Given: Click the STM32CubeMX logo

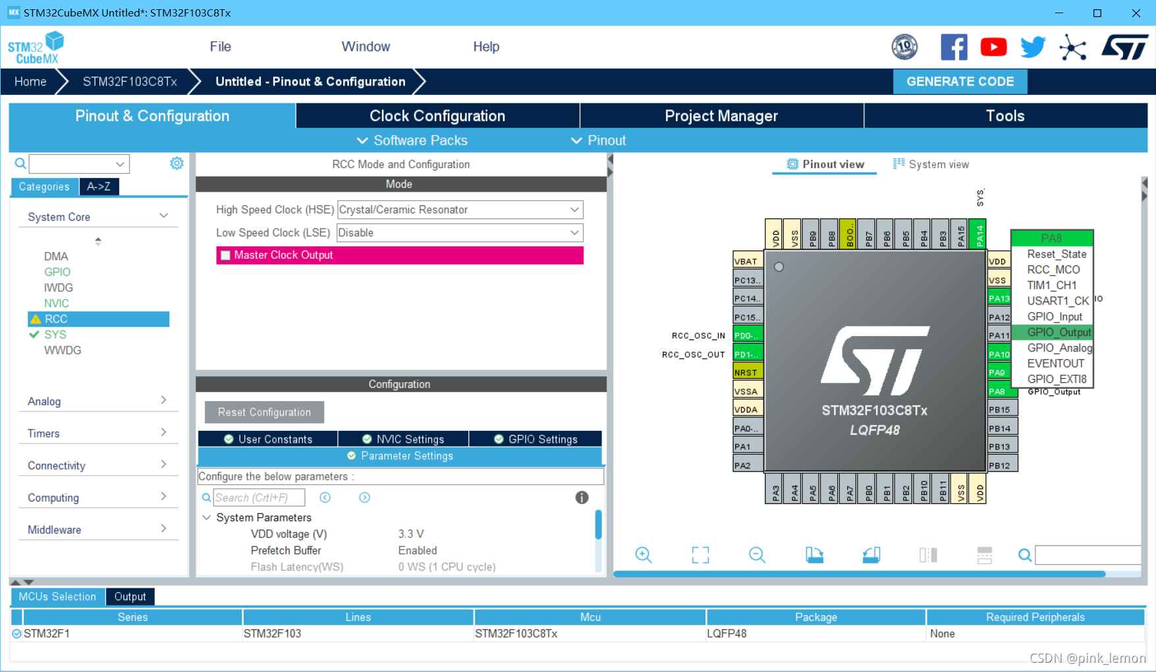Looking at the screenshot, I should (36, 47).
